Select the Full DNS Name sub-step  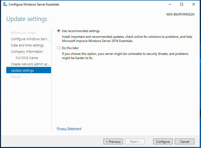pos(27,58)
